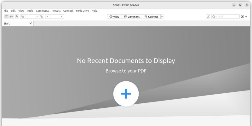Click the No Recent Documents to Display heading
This screenshot has width=252, height=126.
coord(126,61)
